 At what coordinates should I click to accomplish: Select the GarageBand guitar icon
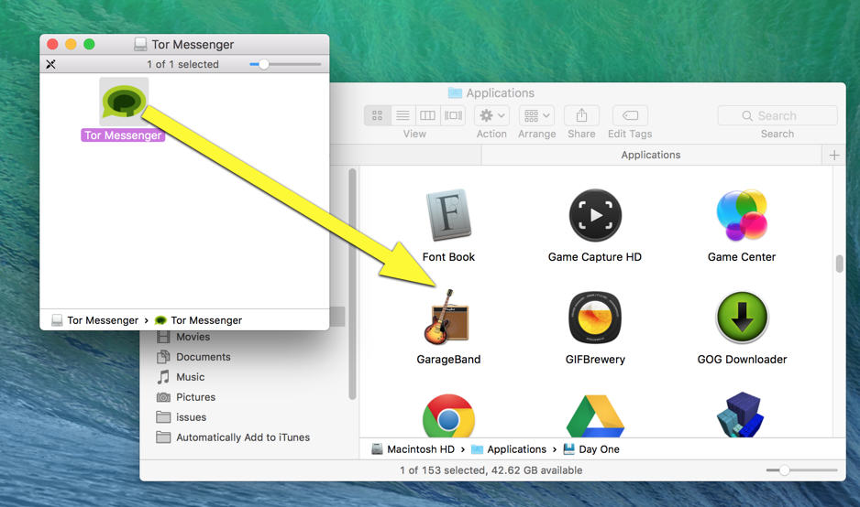pyautogui.click(x=448, y=318)
